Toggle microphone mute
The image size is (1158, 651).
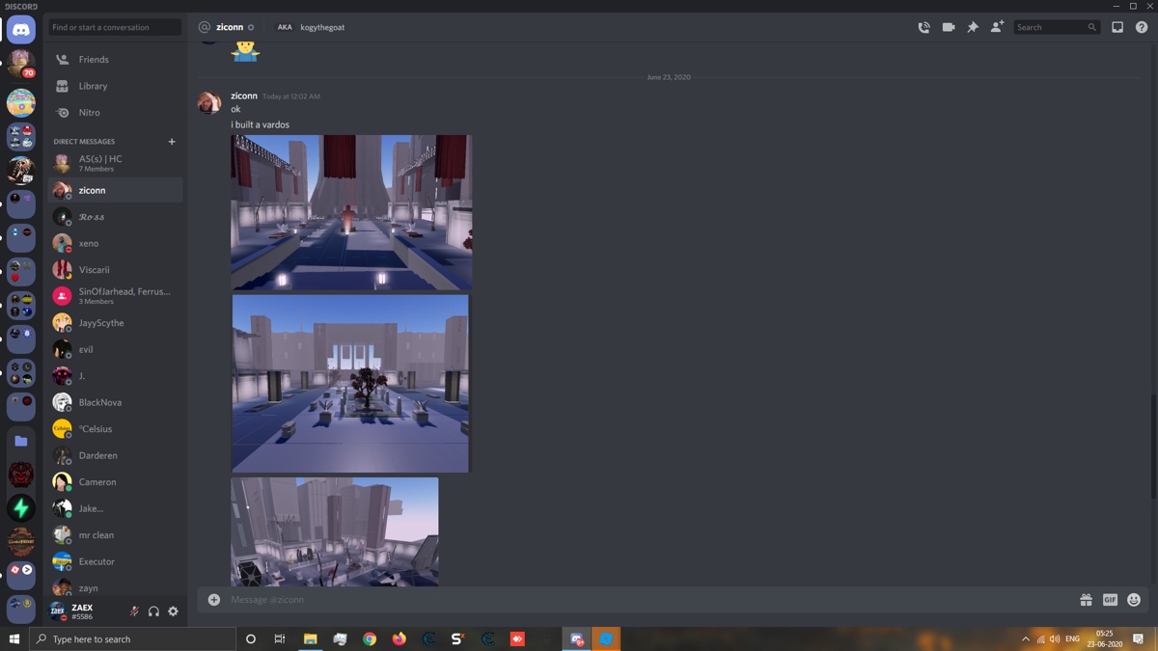134,611
